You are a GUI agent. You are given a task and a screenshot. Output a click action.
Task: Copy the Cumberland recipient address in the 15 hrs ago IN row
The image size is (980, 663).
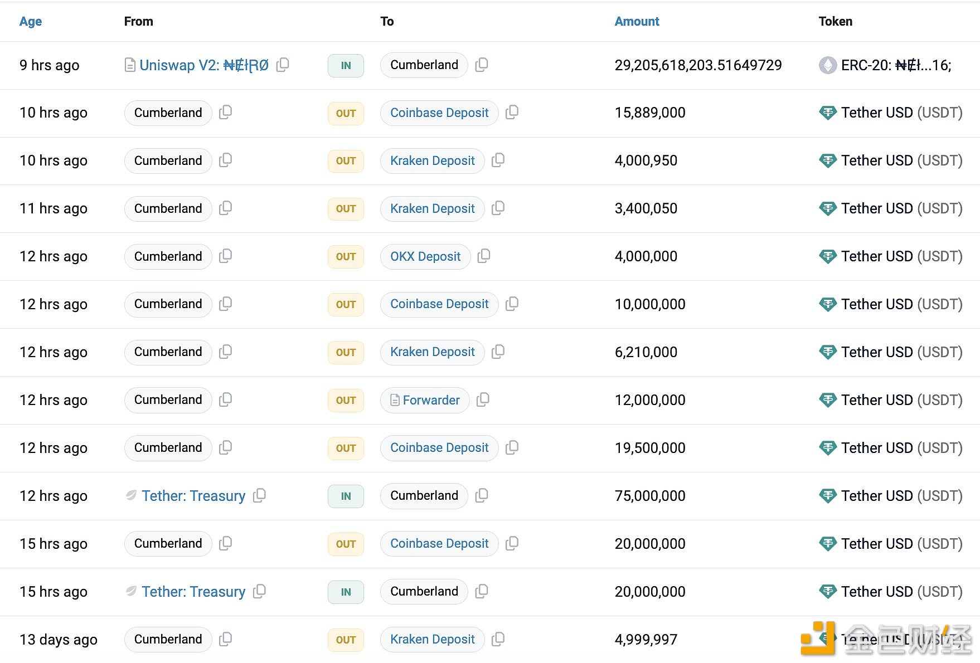(x=482, y=592)
